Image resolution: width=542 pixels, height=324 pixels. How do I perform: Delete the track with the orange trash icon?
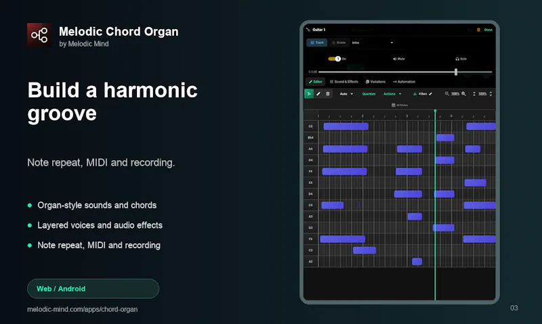click(478, 30)
